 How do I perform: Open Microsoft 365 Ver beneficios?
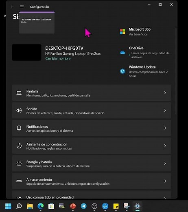(138, 34)
